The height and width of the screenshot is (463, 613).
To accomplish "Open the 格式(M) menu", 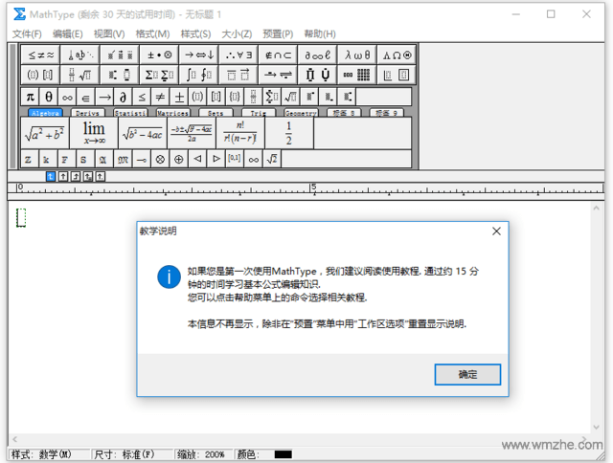I will coord(152,34).
